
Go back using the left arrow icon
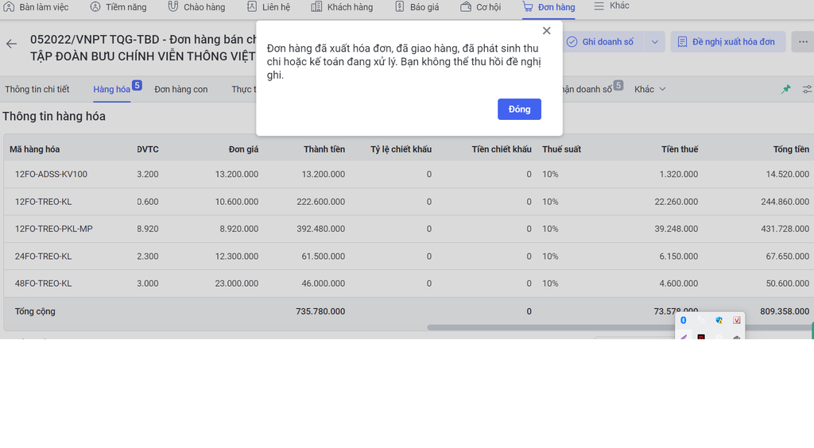tap(11, 44)
